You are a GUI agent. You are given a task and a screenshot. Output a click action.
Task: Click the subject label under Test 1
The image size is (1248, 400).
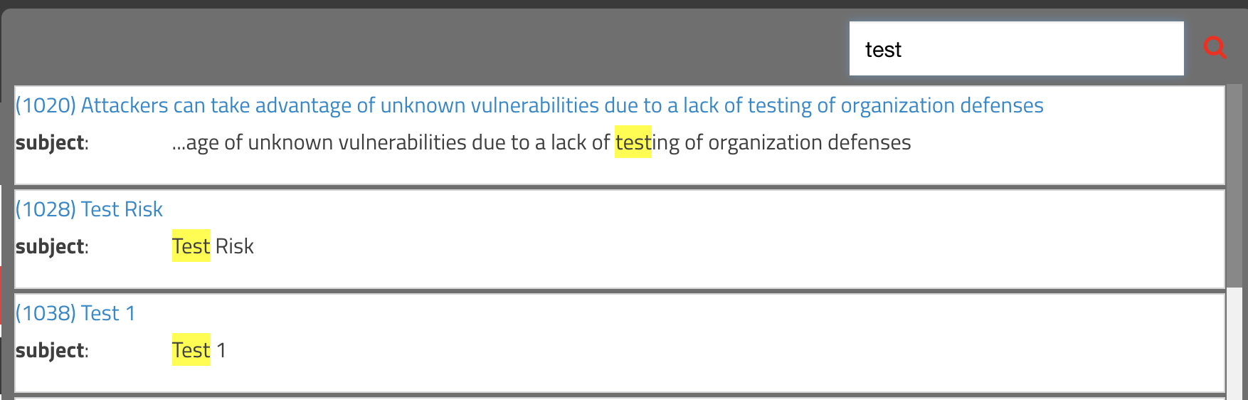pos(52,350)
